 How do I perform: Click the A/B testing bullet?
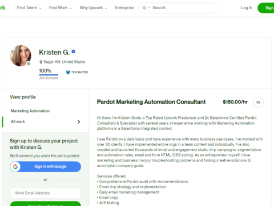(x=108, y=203)
